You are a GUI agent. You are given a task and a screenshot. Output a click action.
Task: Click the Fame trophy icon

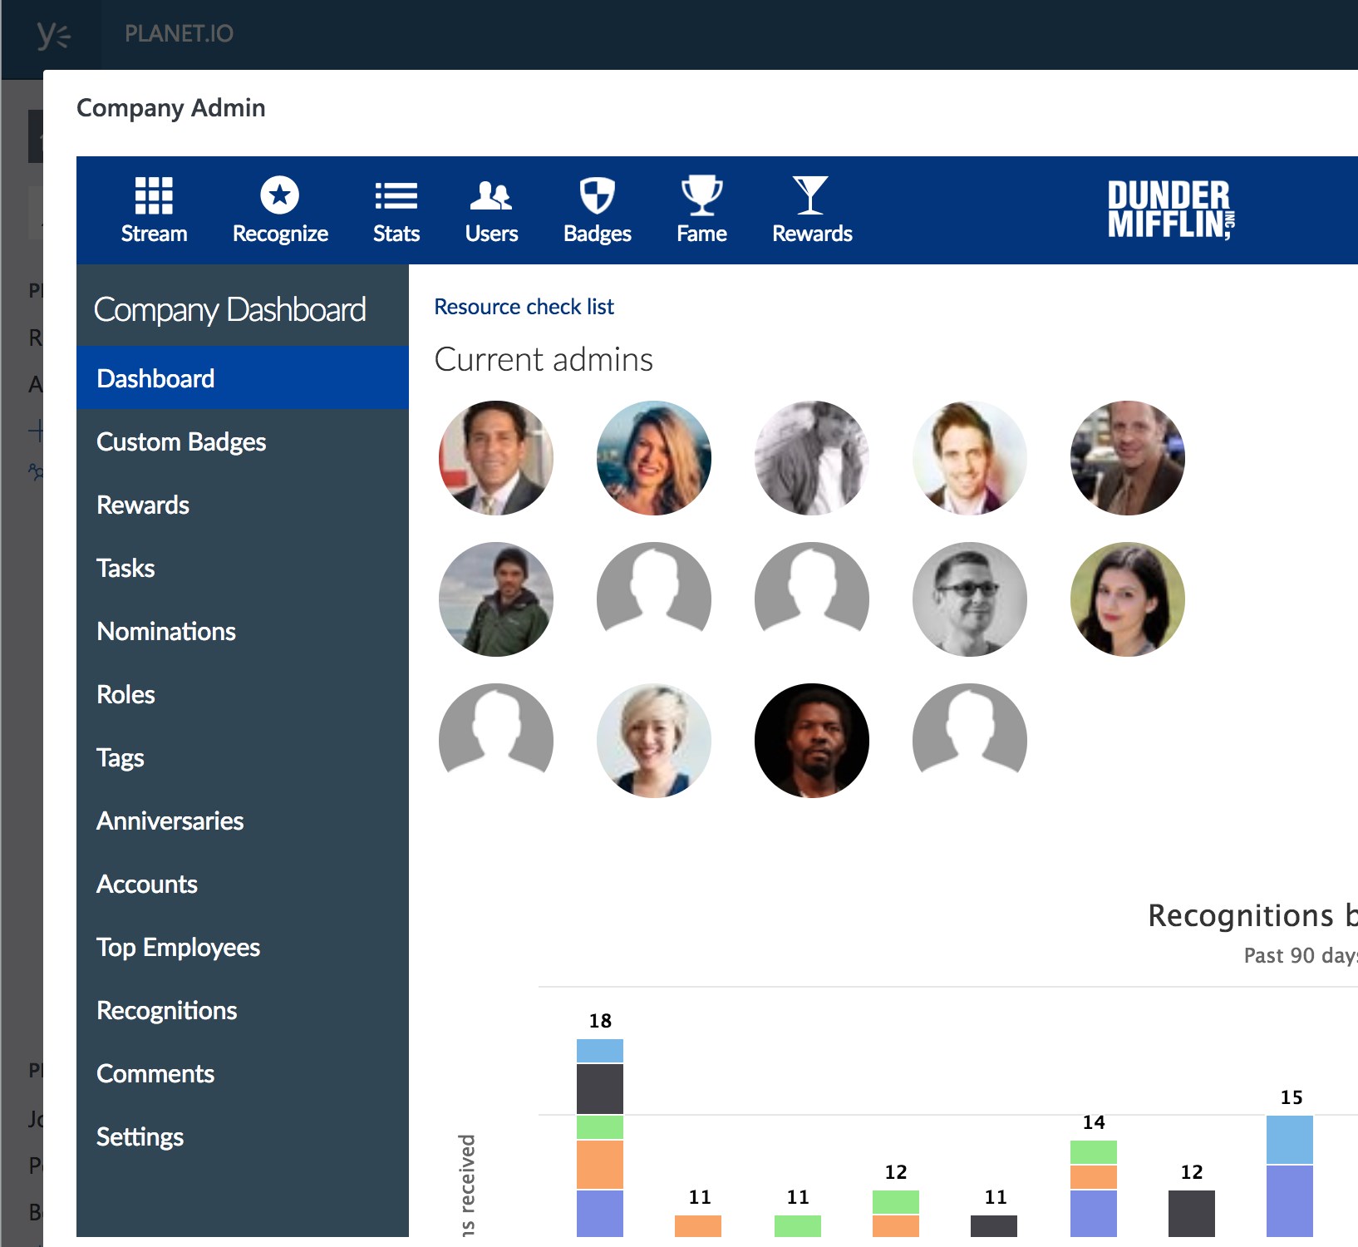(701, 195)
